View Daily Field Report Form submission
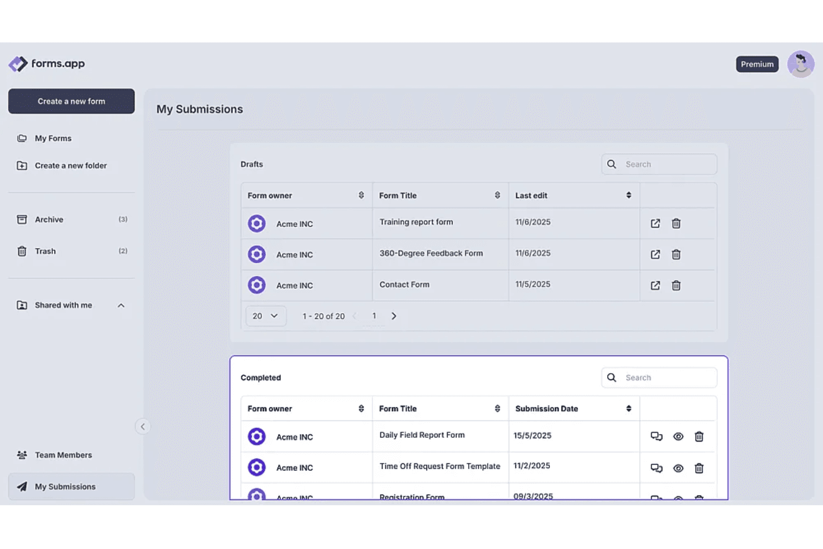This screenshot has width=823, height=549. [678, 437]
